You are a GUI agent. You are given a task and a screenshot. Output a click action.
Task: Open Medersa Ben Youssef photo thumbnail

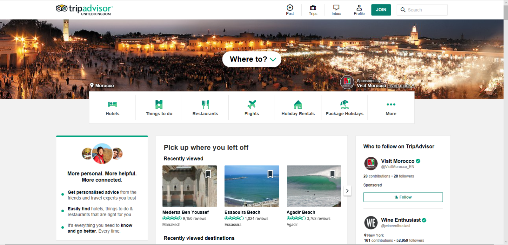(190, 186)
